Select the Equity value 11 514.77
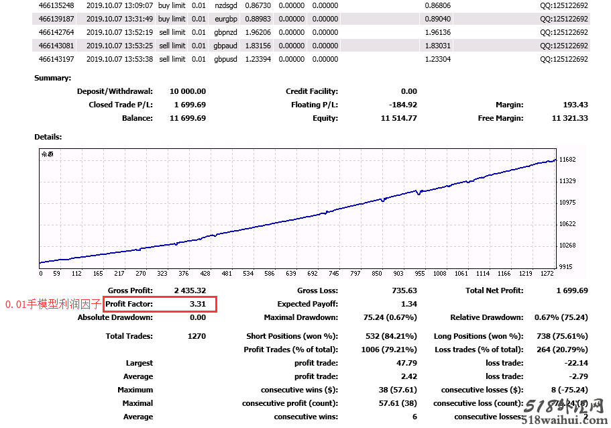 coord(398,118)
